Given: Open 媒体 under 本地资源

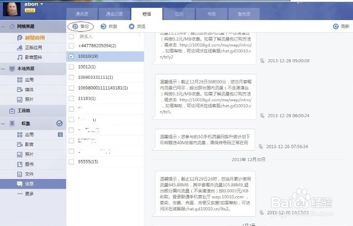Looking at the screenshot, I should [x=33, y=90].
